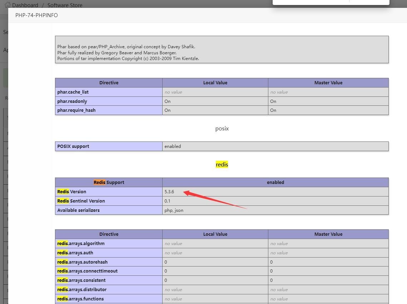The width and height of the screenshot is (407, 304).
Task: Click the Available serializers value php, json
Action: [174, 210]
